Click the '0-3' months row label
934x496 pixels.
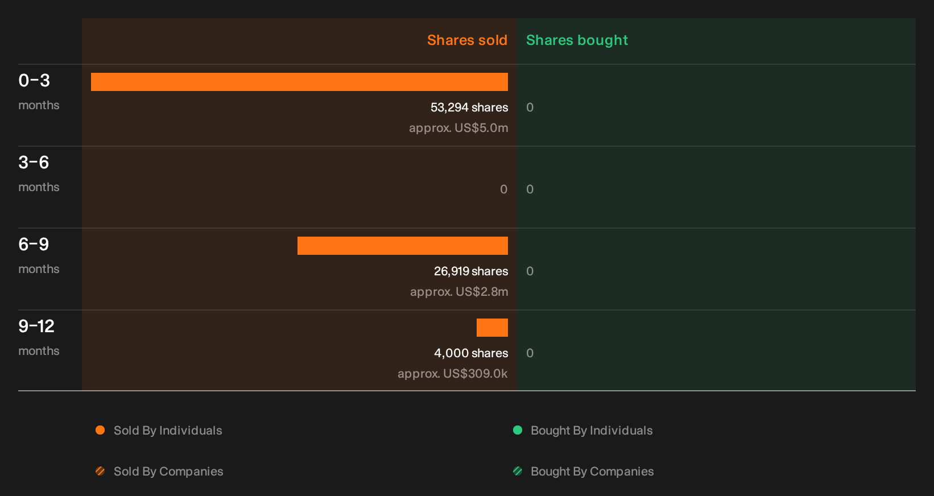pyautogui.click(x=34, y=81)
